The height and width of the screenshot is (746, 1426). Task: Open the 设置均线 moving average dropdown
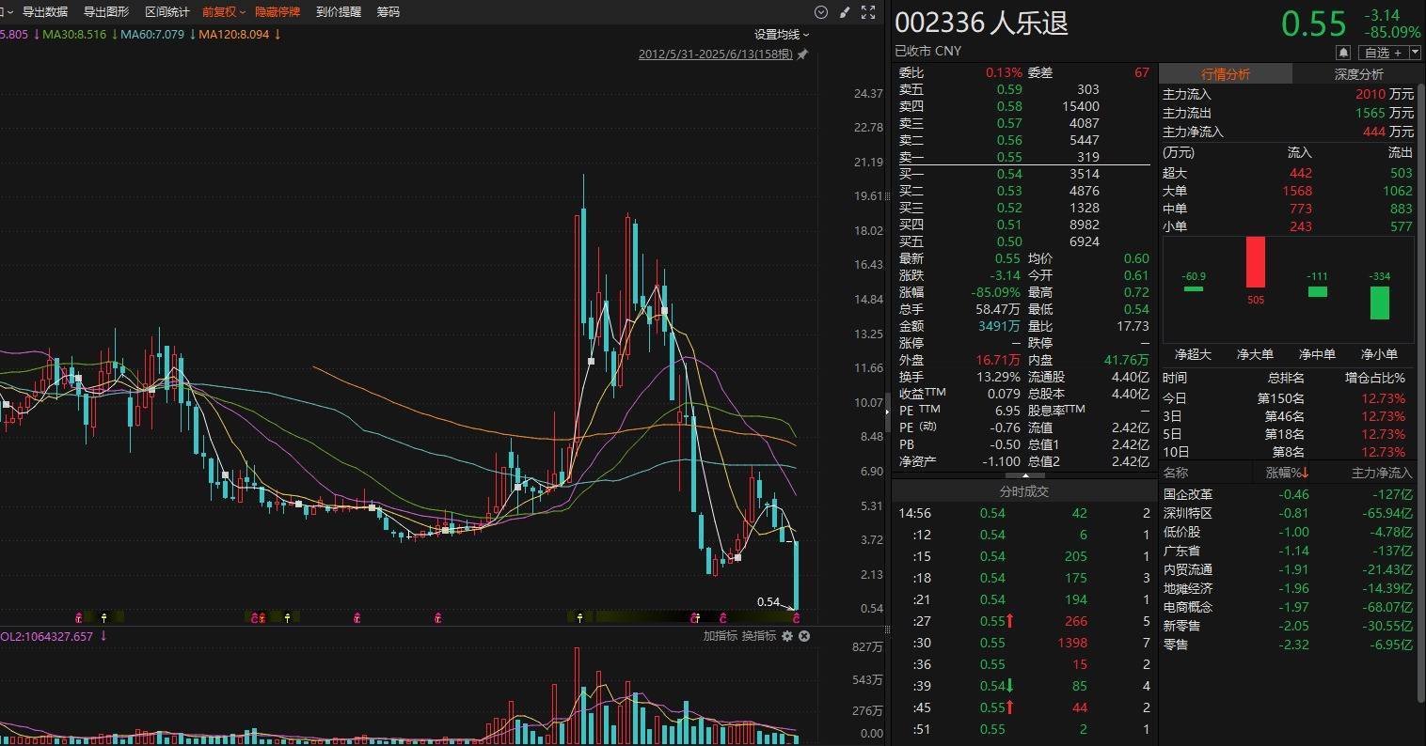782,35
